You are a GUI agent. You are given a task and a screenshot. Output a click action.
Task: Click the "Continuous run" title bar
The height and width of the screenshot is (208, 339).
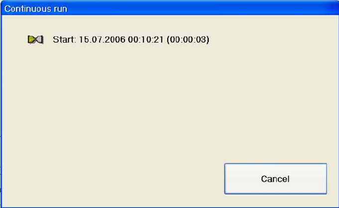tap(169, 8)
